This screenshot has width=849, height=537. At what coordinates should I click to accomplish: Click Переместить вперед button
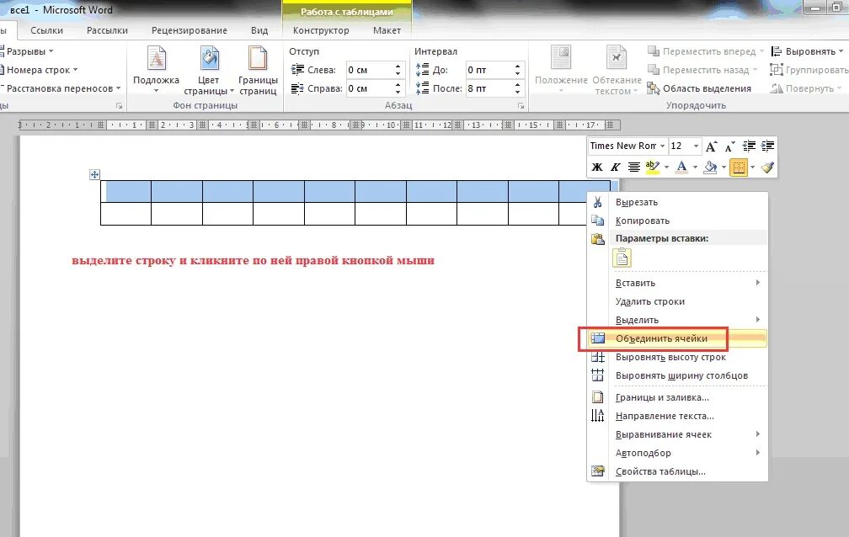point(706,51)
